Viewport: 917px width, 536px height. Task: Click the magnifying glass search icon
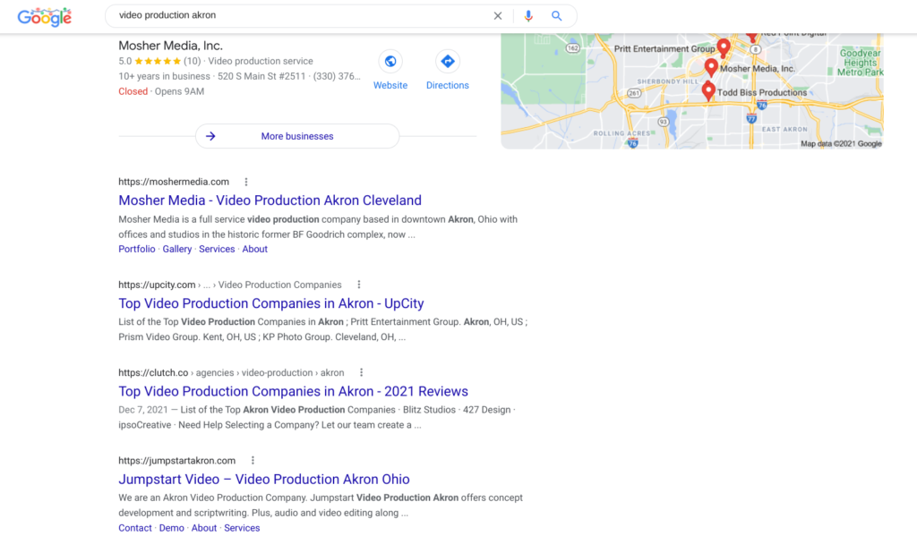(556, 16)
